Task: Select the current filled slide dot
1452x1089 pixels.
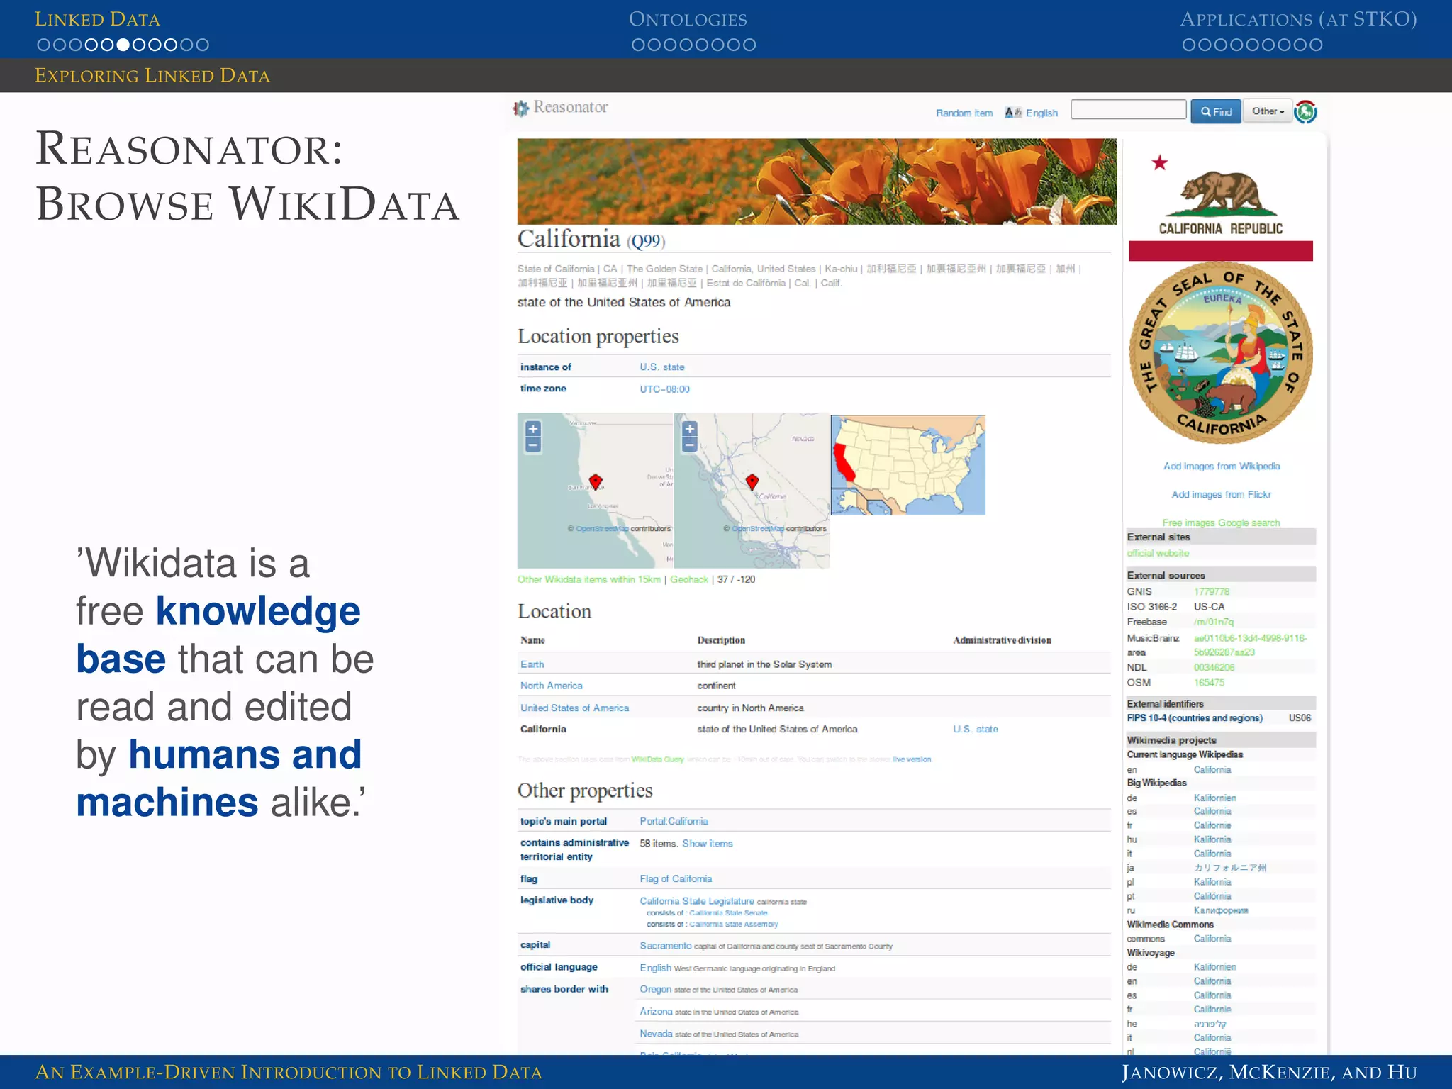Action: [x=123, y=45]
